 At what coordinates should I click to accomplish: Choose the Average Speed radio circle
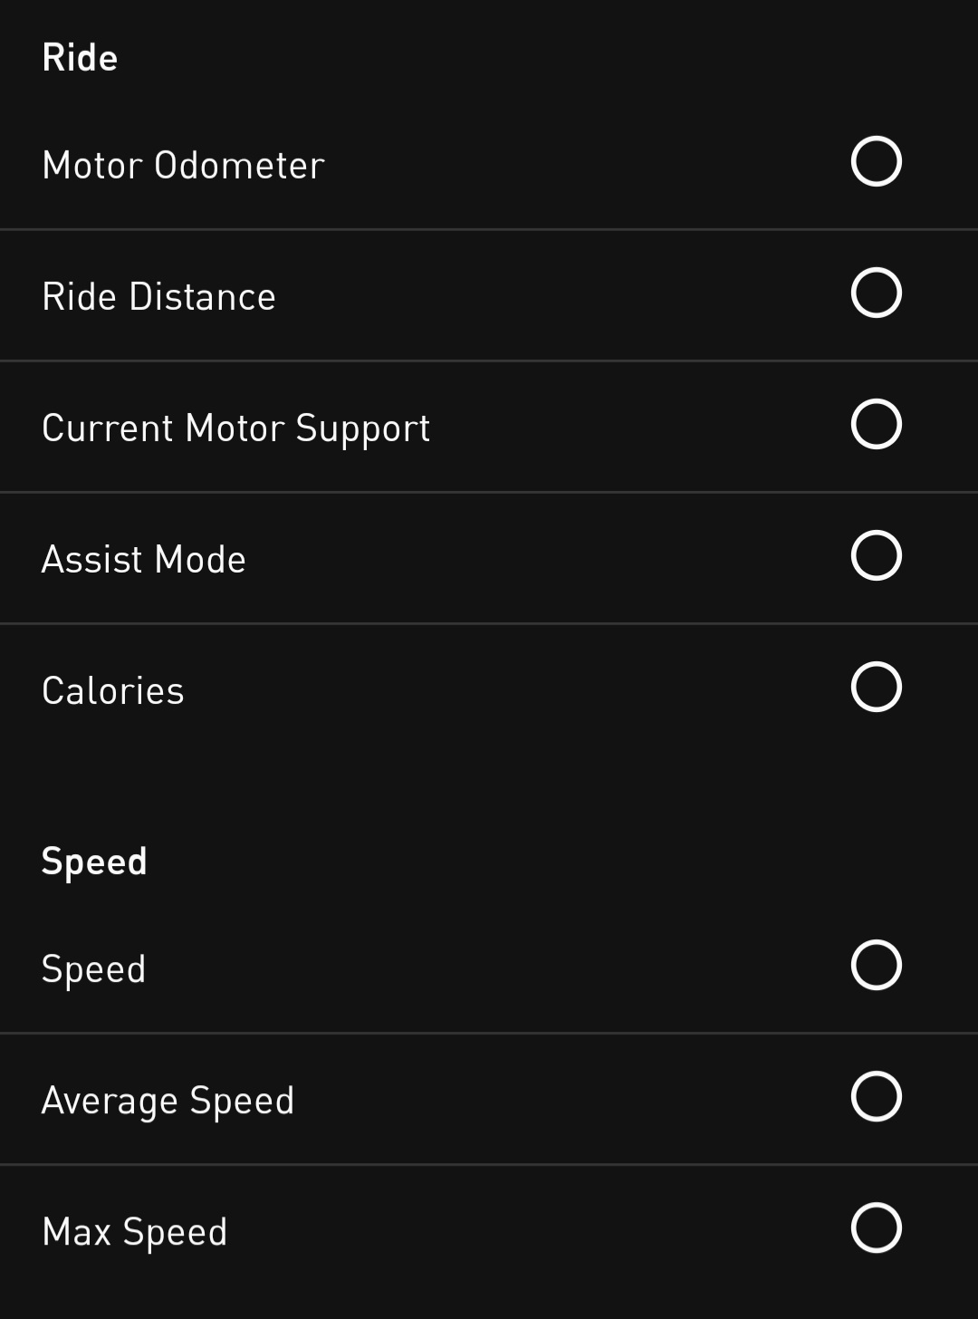876,1096
